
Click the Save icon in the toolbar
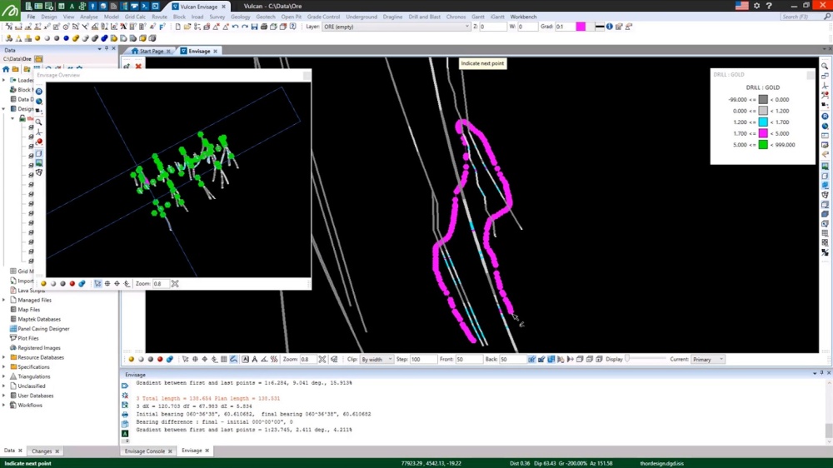pos(254,27)
